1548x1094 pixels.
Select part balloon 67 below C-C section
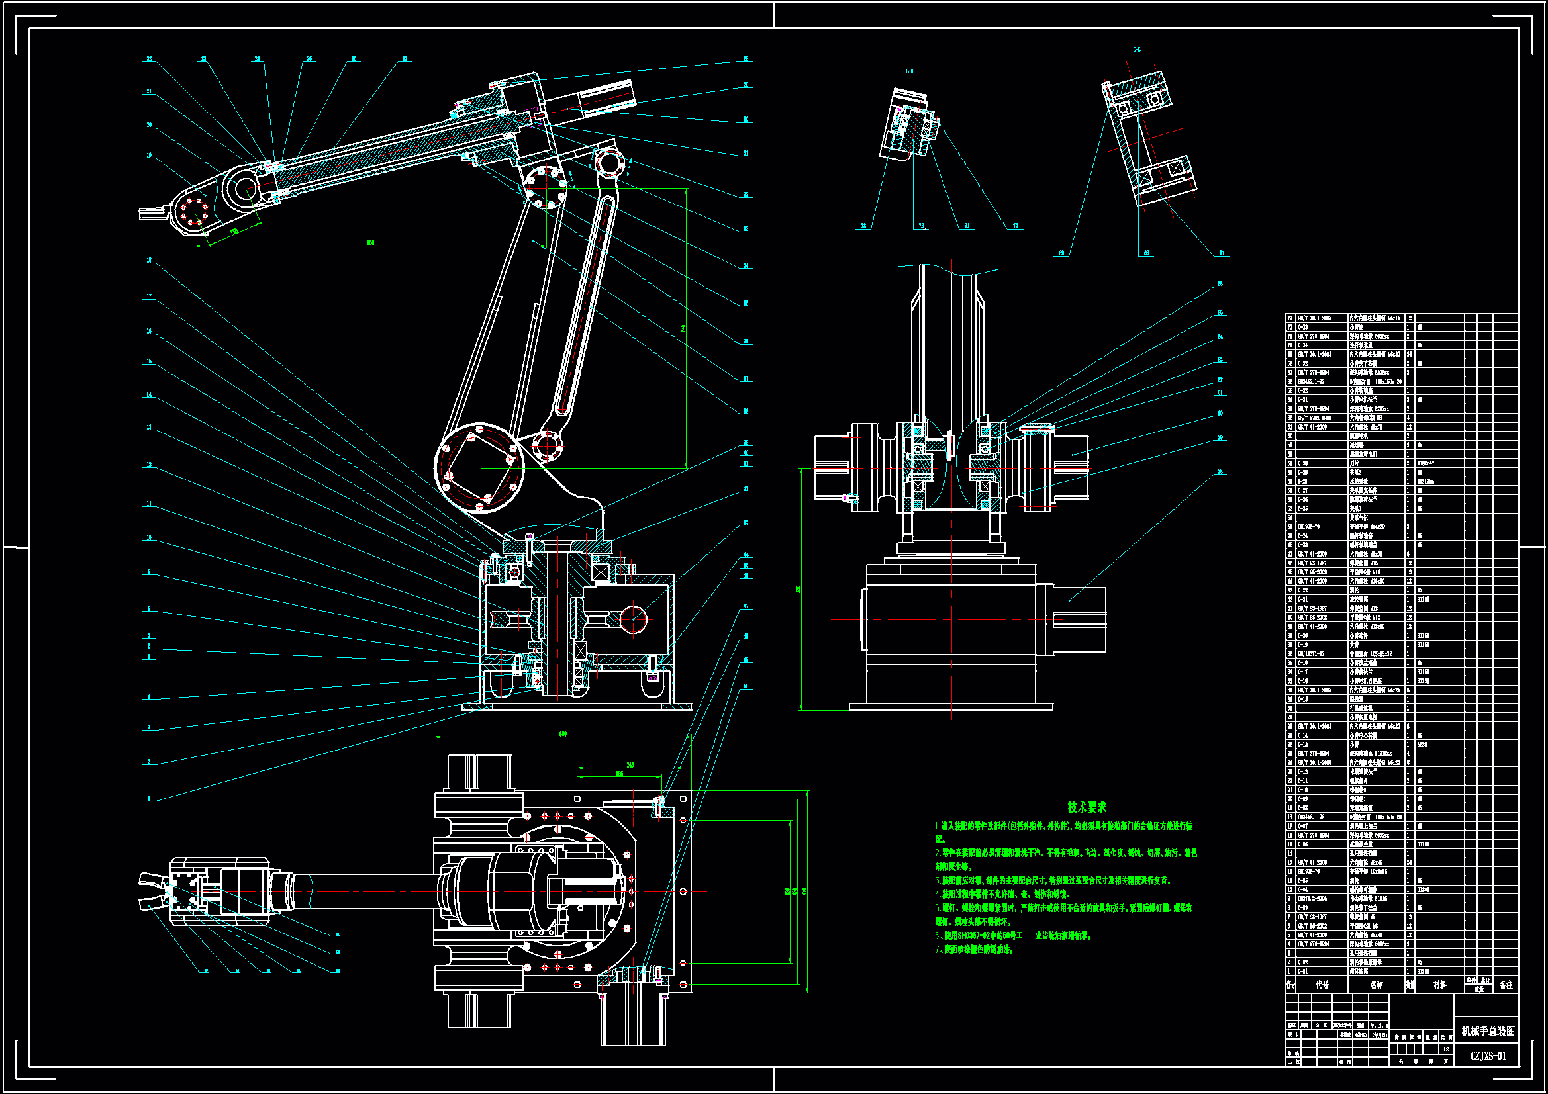pyautogui.click(x=1221, y=253)
